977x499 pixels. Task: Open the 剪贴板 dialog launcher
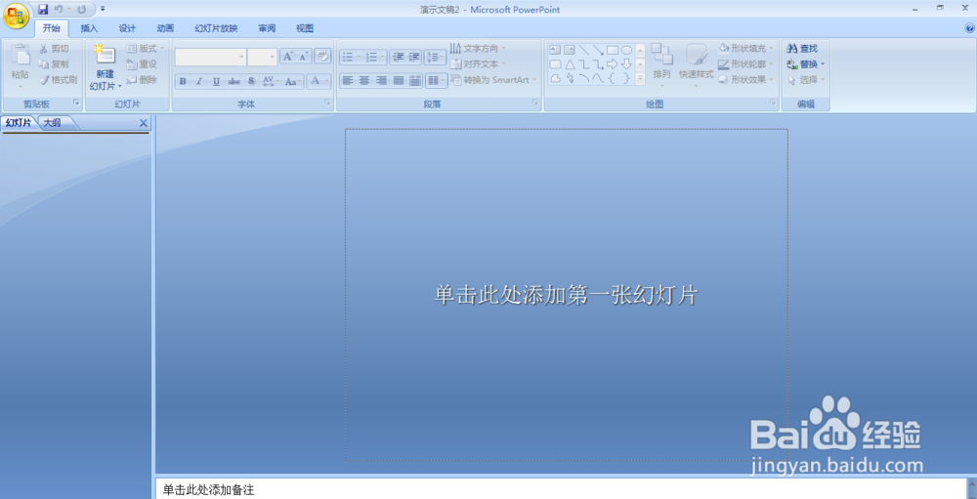tap(76, 103)
